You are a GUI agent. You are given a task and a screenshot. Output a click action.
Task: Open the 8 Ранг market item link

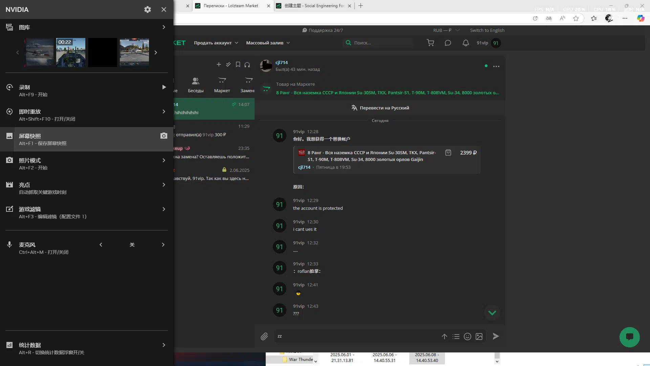click(x=388, y=93)
